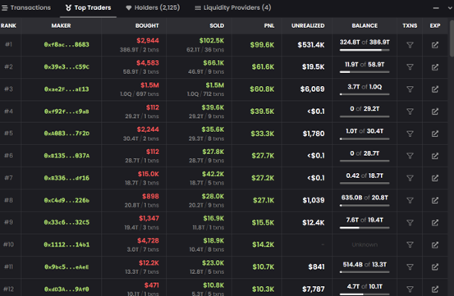The image size is (454, 296).
Task: Open explorer link for rank #4 trader
Action: (x=435, y=112)
